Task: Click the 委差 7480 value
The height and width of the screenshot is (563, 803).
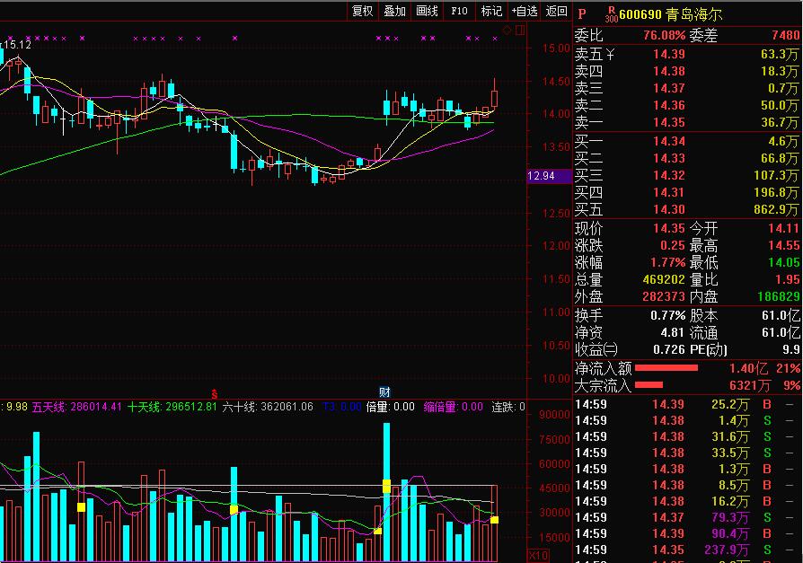Action: (786, 35)
